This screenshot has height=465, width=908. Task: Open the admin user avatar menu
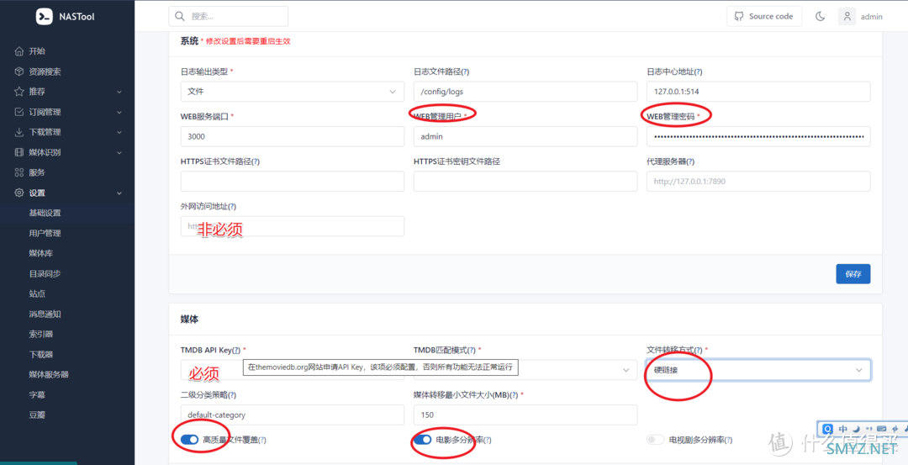tap(847, 16)
